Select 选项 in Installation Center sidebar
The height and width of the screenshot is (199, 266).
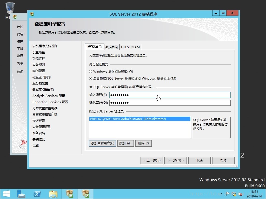pyautogui.click(x=20, y=72)
